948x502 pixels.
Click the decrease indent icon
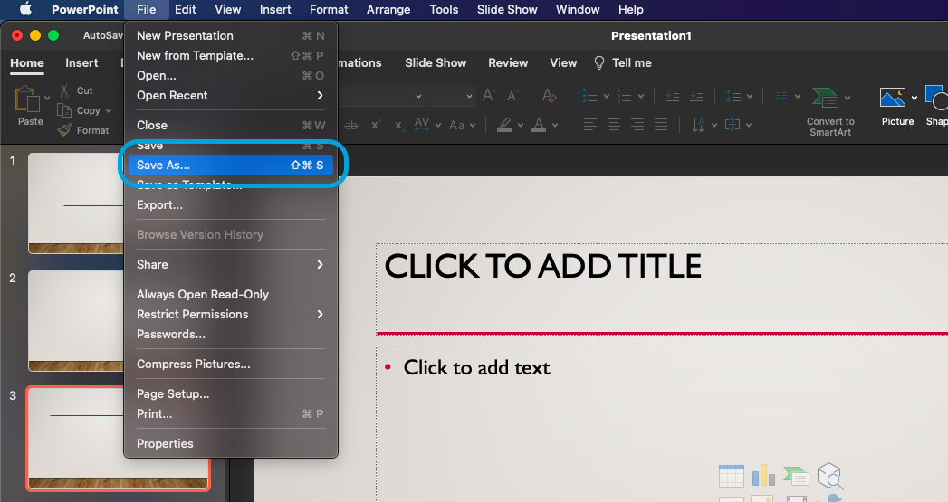pos(673,96)
